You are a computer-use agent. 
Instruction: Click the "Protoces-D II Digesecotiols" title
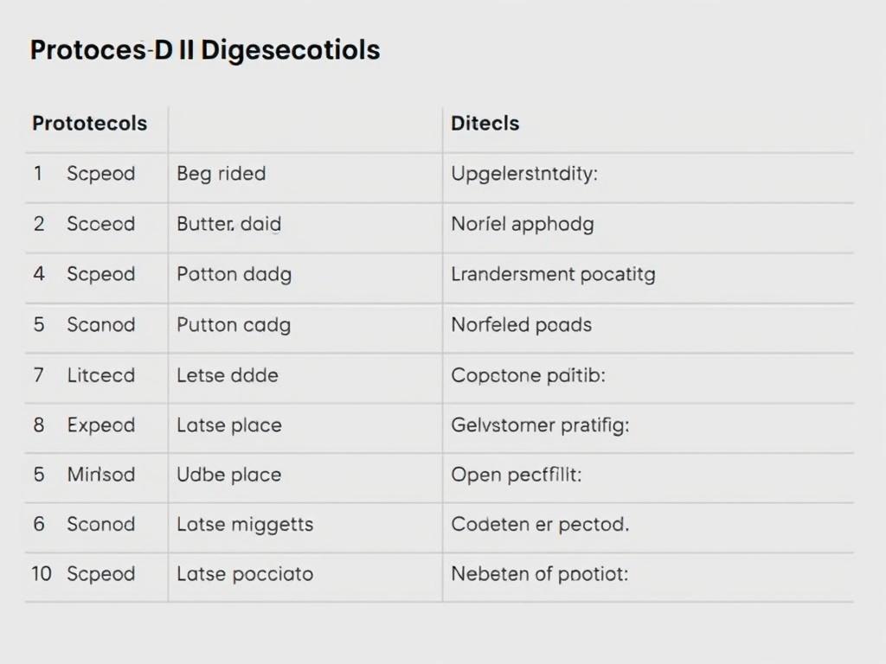[x=205, y=49]
